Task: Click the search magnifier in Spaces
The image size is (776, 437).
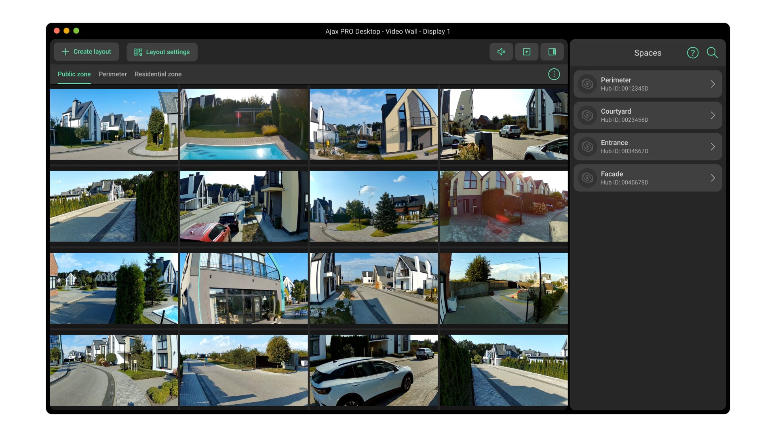Action: click(712, 53)
